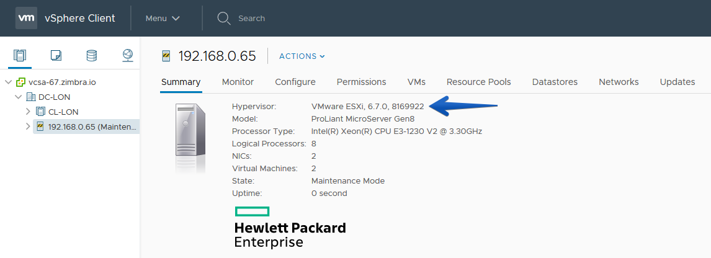Click the 192.168.0.65 page title
Viewport: 711px width, 258px height.
(x=217, y=56)
